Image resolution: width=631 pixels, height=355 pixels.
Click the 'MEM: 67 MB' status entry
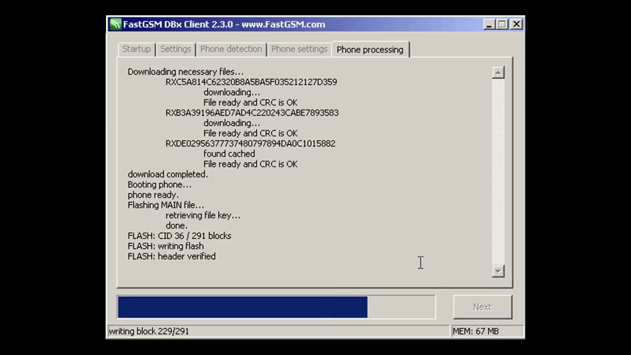(x=476, y=331)
